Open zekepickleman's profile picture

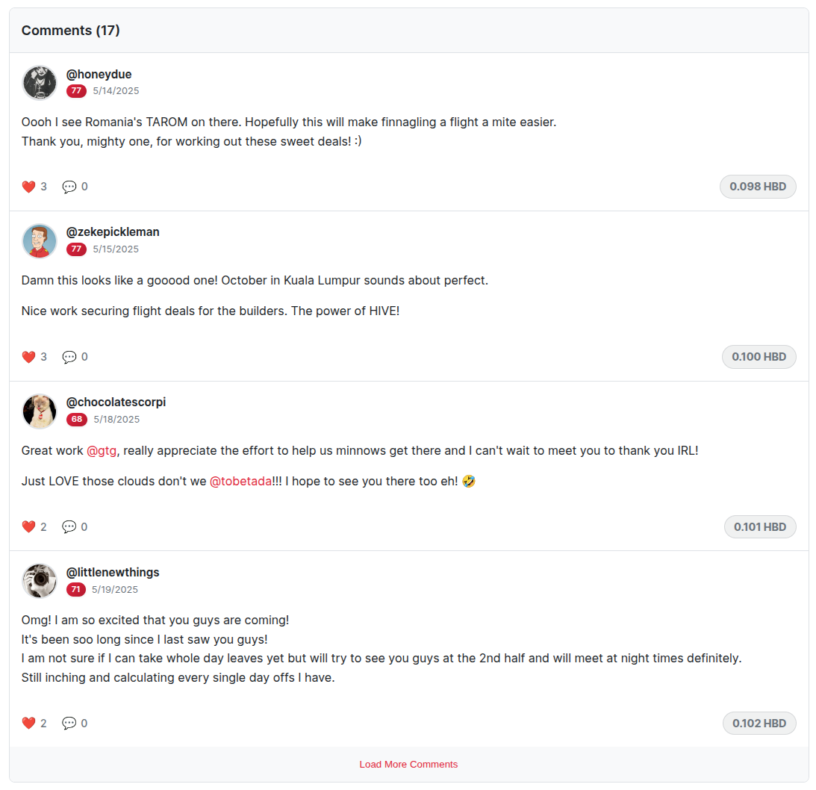click(x=40, y=241)
